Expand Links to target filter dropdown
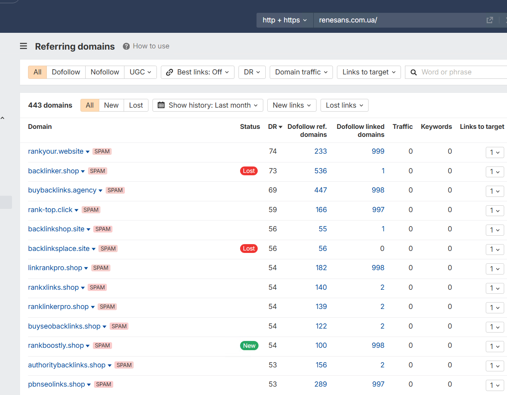This screenshot has height=395, width=507. [x=369, y=72]
